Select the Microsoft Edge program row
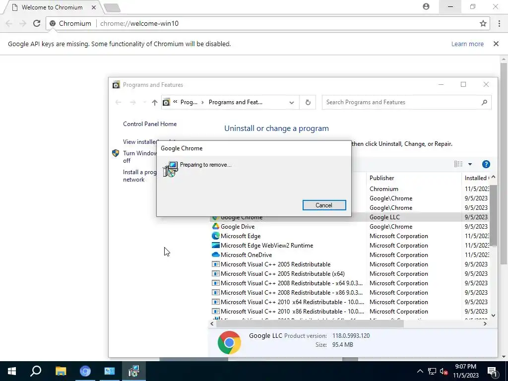The height and width of the screenshot is (381, 508). (x=350, y=236)
